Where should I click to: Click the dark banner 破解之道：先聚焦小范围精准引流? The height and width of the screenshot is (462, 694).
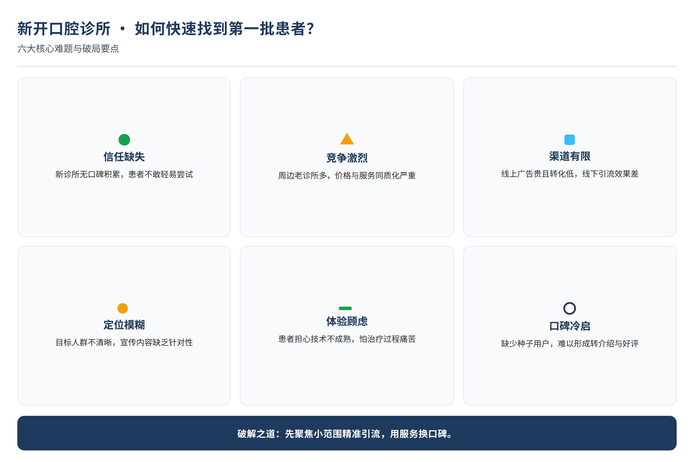(x=347, y=433)
